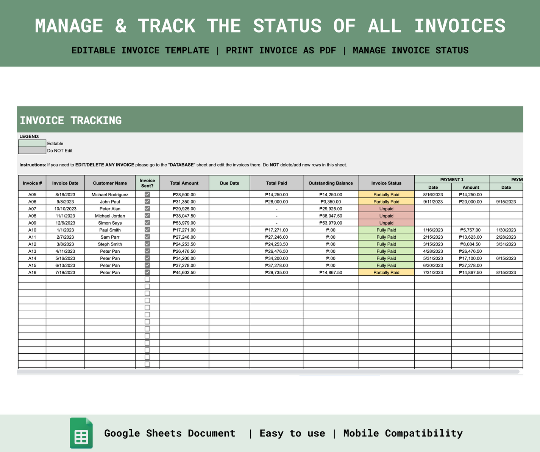
Task: Toggle the Invoice Sent checkbox for A16
Action: point(147,272)
